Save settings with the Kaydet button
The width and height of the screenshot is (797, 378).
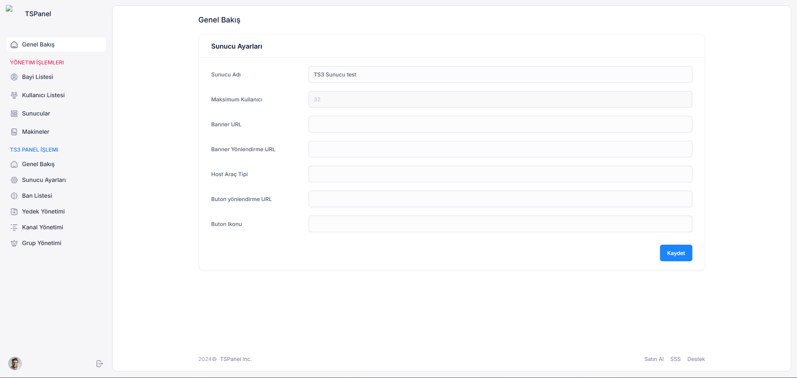(676, 253)
